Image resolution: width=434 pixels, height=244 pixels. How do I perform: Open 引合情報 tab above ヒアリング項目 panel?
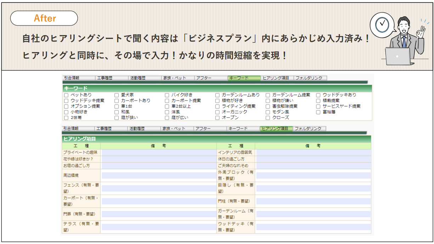tap(78, 129)
